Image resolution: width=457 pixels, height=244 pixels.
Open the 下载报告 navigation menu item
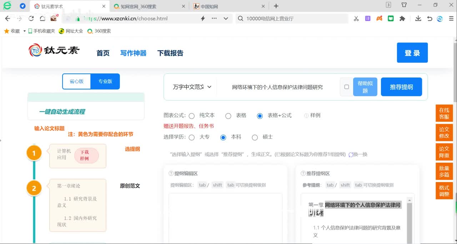tap(170, 53)
